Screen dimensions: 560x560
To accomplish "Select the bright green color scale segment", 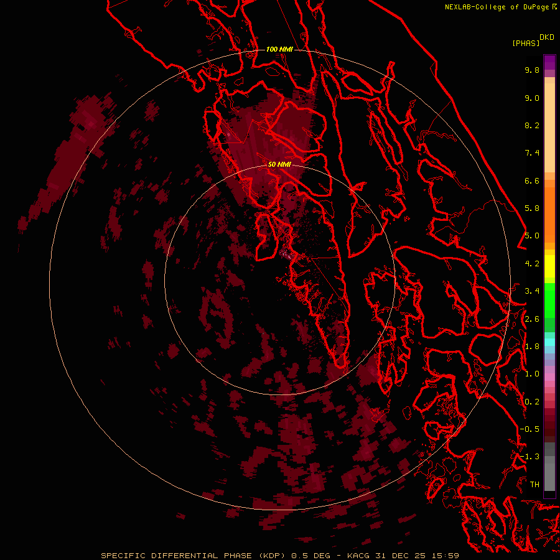I will 549,300.
